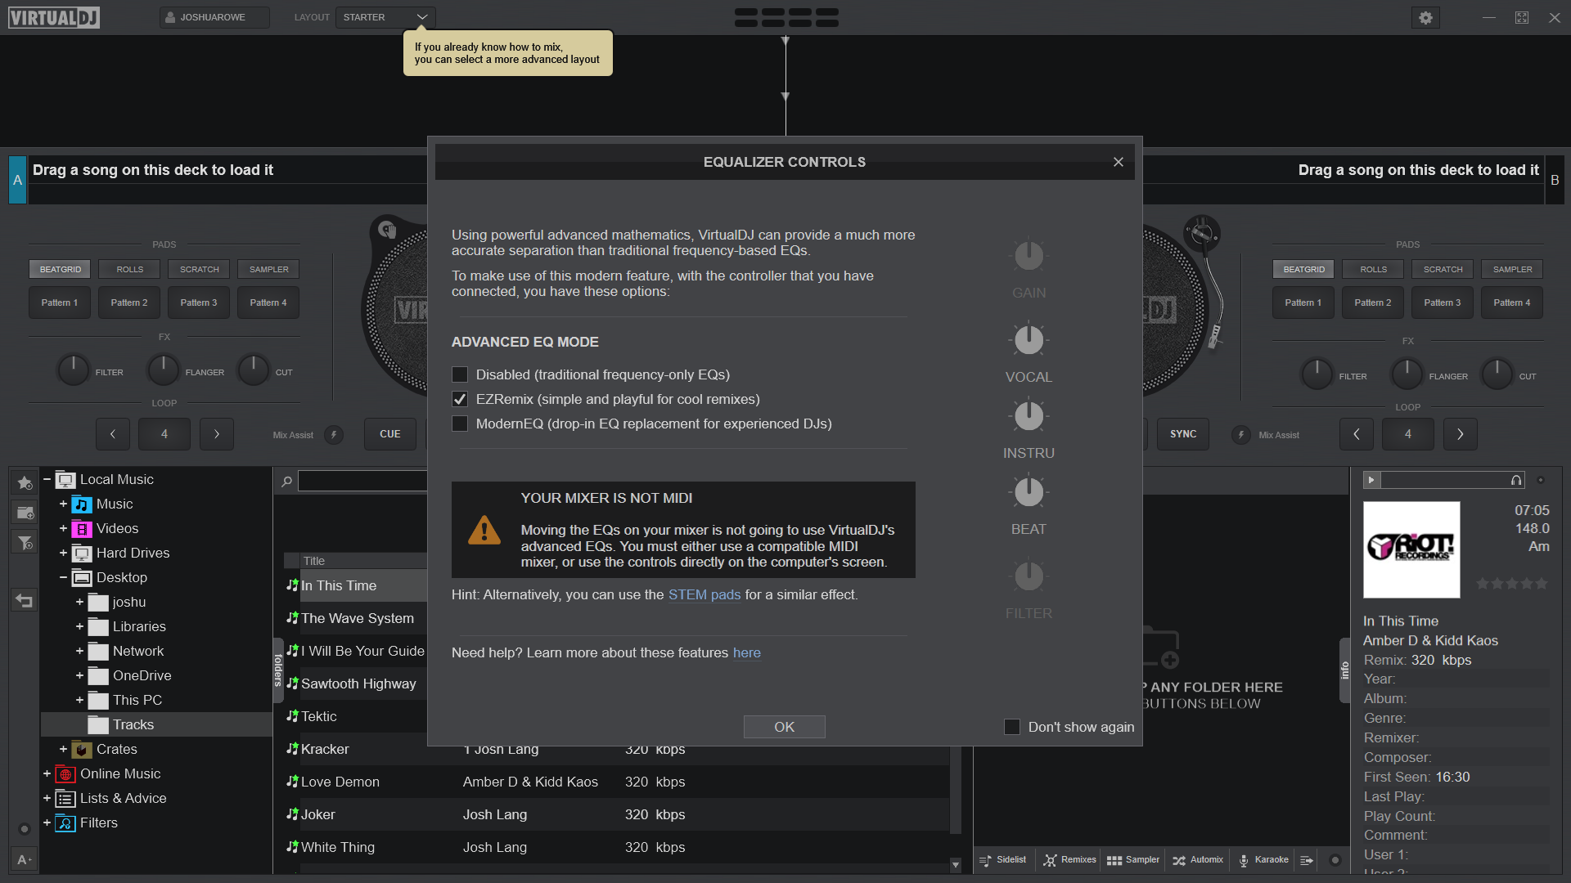Click the sideview options list icon

pyautogui.click(x=1307, y=860)
